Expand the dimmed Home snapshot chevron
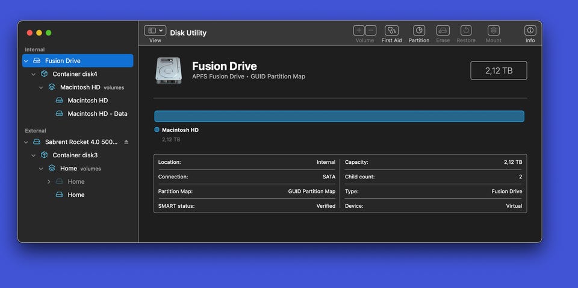578x288 pixels. tap(49, 181)
